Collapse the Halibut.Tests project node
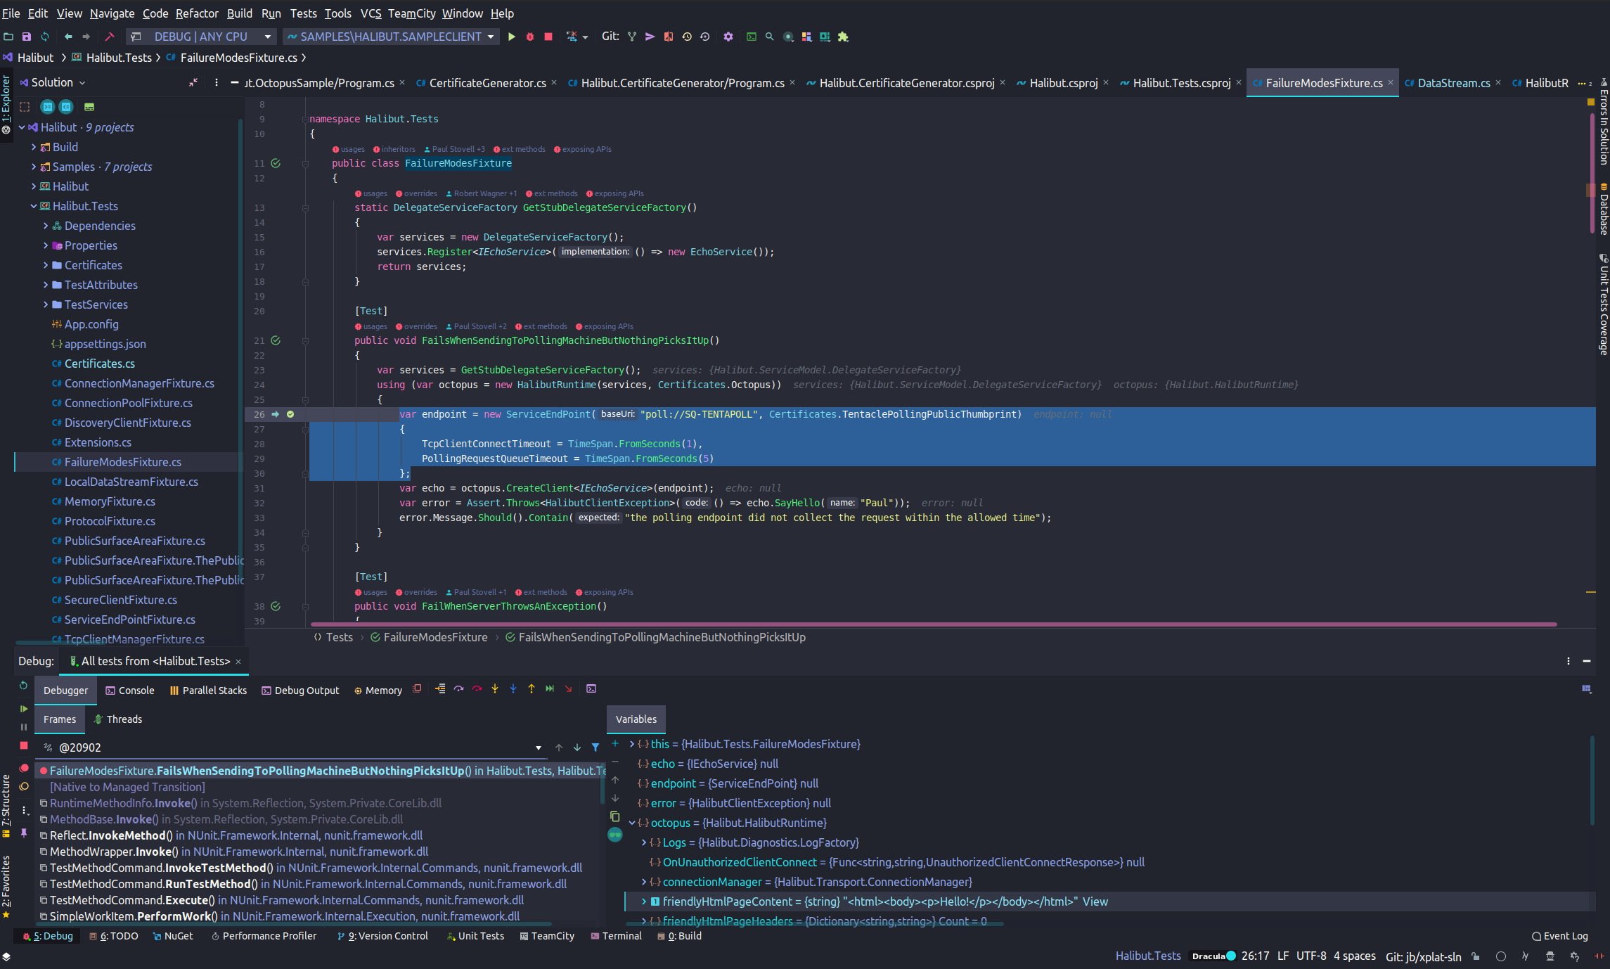The image size is (1610, 969). (33, 206)
